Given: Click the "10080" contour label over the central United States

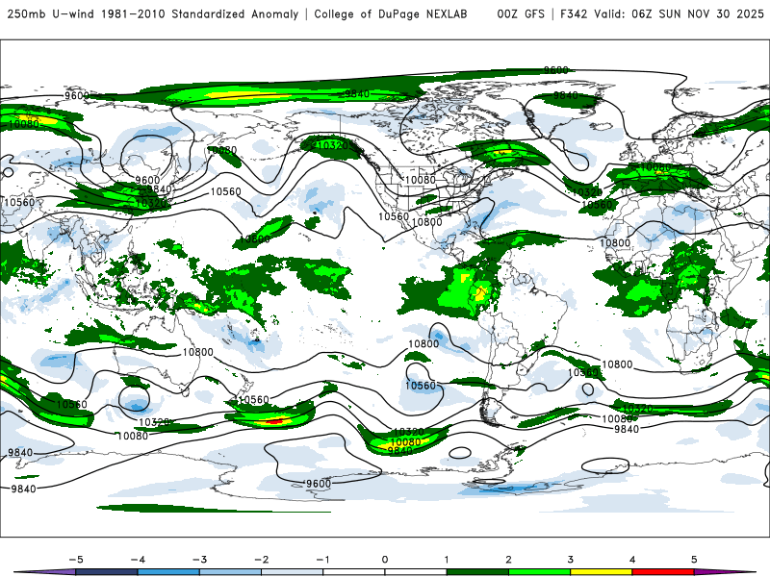Looking at the screenshot, I should point(421,180).
